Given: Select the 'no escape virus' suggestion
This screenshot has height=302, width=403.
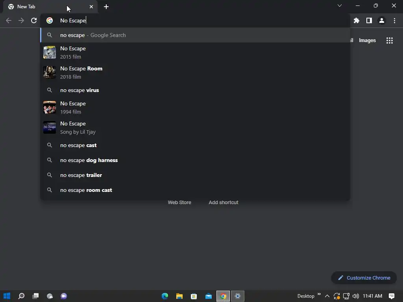Looking at the screenshot, I should [x=195, y=90].
